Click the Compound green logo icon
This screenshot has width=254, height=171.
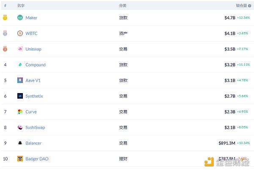click(x=20, y=65)
